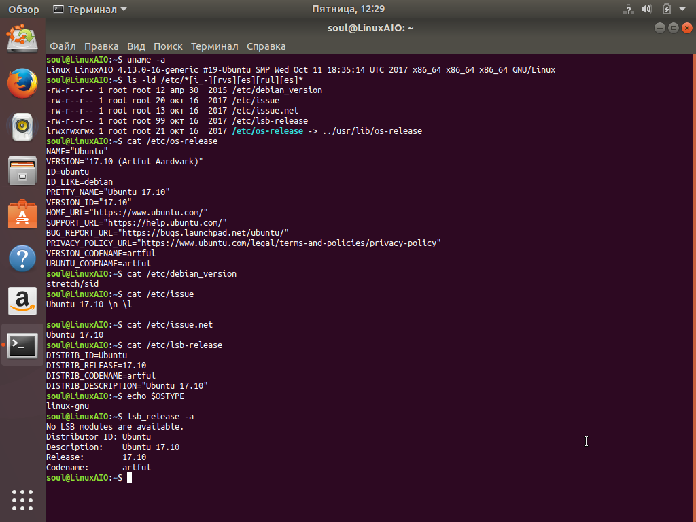Select the Terminal icon in the dock
The height and width of the screenshot is (522, 696).
point(22,345)
